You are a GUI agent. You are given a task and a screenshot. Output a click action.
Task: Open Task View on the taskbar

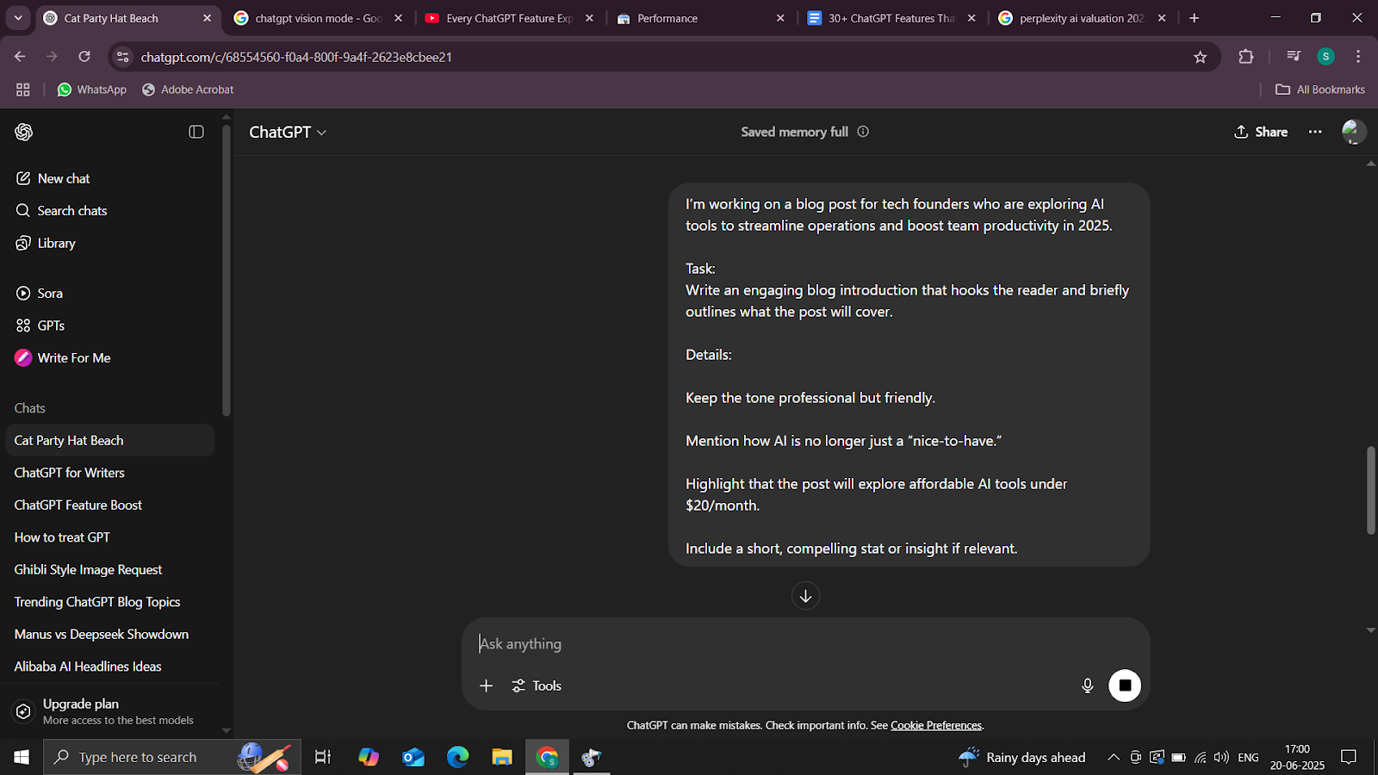pos(323,757)
